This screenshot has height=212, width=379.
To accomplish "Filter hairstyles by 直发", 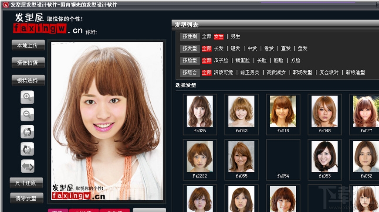I will tap(286, 48).
